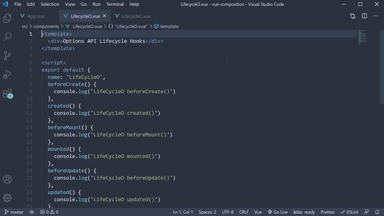Click name: 'LifeCycleO' line
This screenshot has height=216, width=384.
click(x=76, y=77)
